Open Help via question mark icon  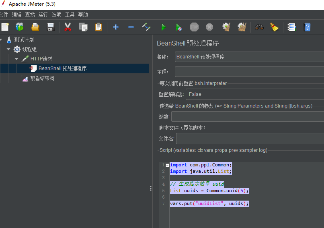[x=307, y=27]
